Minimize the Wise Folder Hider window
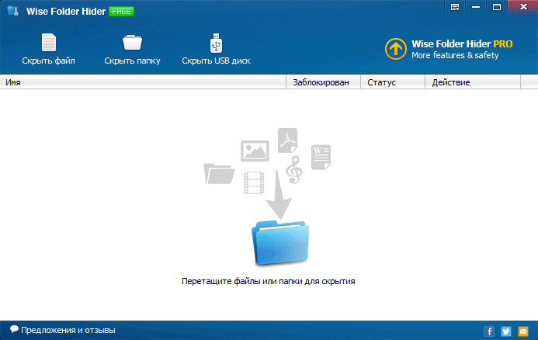538x340 pixels. coord(476,7)
